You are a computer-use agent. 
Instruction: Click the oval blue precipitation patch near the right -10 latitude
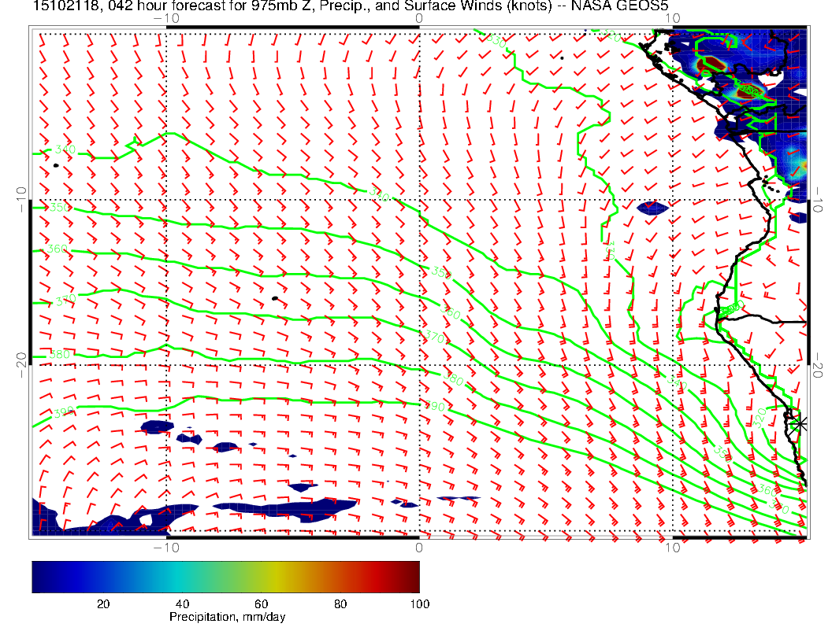652,208
